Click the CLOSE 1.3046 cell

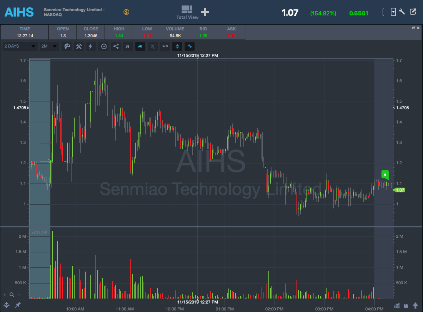tap(91, 32)
